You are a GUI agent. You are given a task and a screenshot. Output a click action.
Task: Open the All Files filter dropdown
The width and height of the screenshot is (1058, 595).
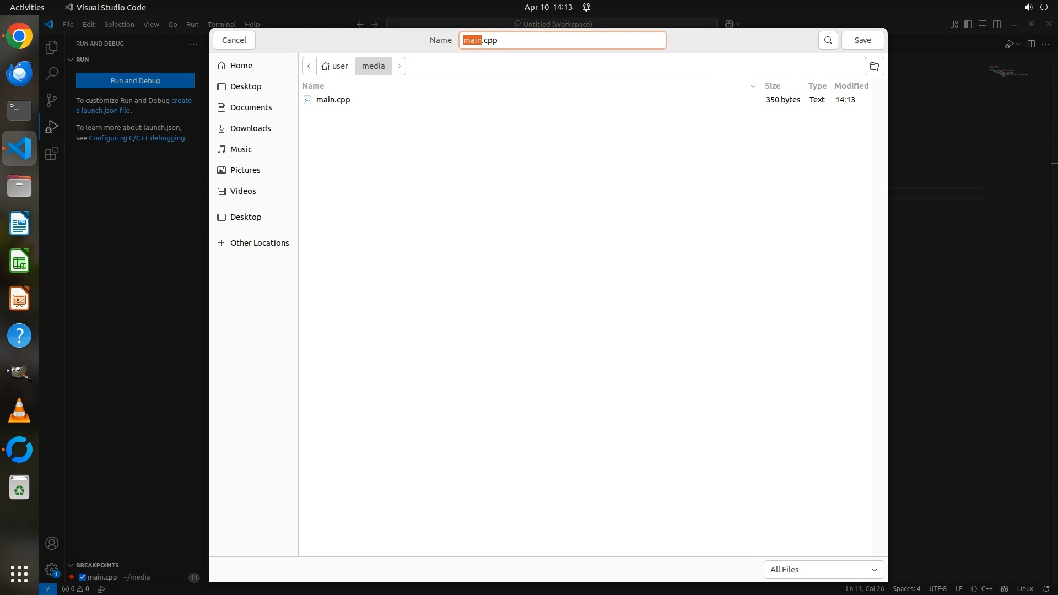[x=823, y=570]
